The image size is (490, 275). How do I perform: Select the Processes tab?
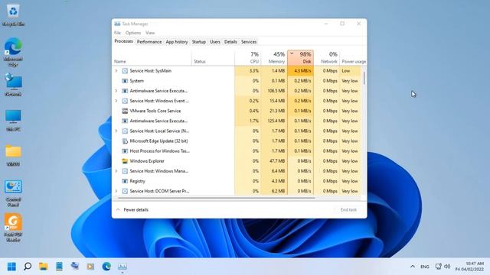pyautogui.click(x=123, y=41)
